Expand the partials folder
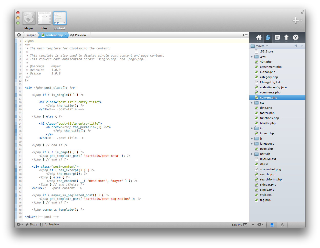The height and width of the screenshot is (248, 320). 252,154
